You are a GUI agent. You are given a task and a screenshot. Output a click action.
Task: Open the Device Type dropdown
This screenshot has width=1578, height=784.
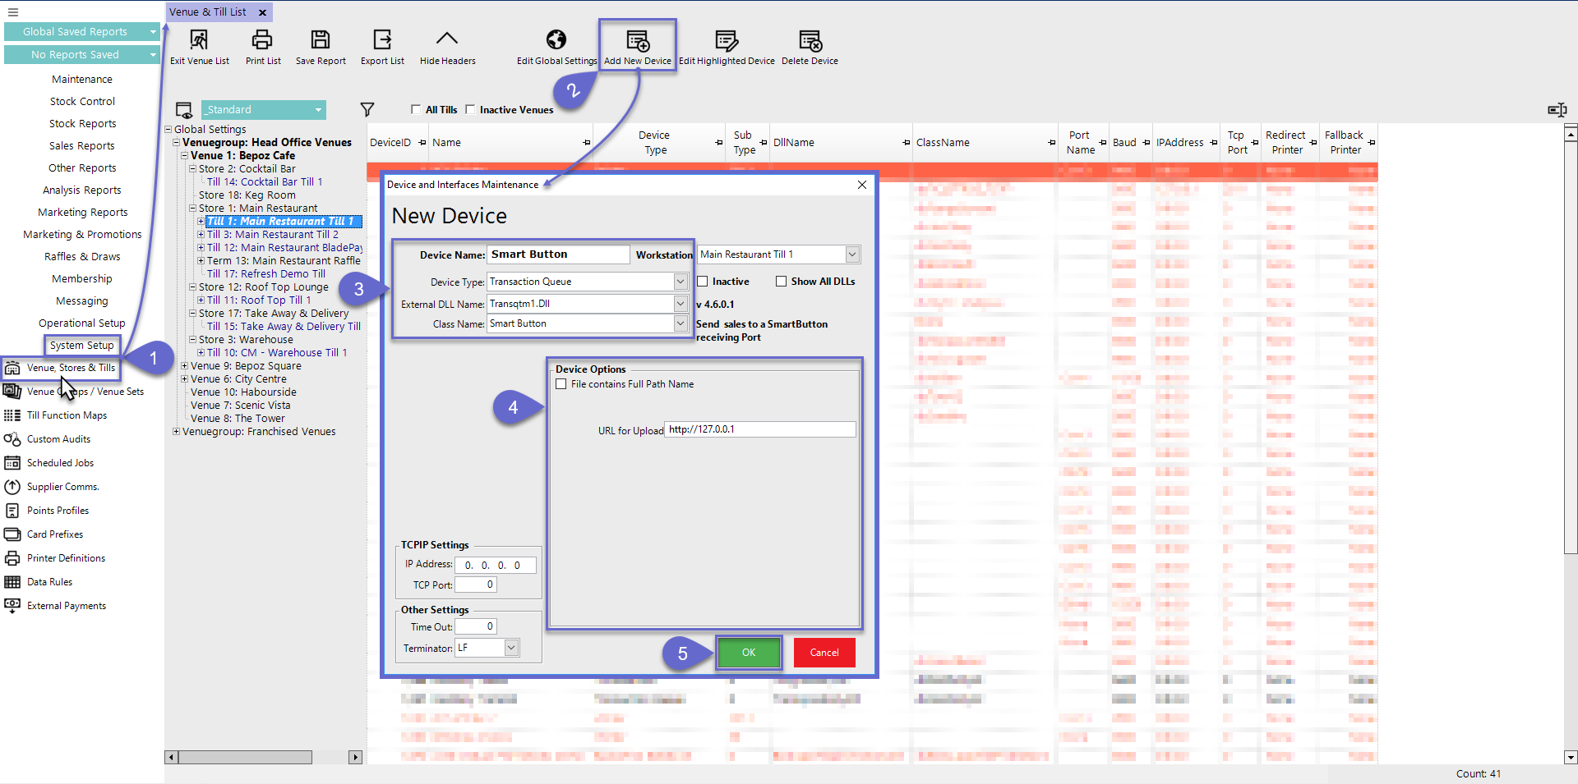(x=680, y=282)
